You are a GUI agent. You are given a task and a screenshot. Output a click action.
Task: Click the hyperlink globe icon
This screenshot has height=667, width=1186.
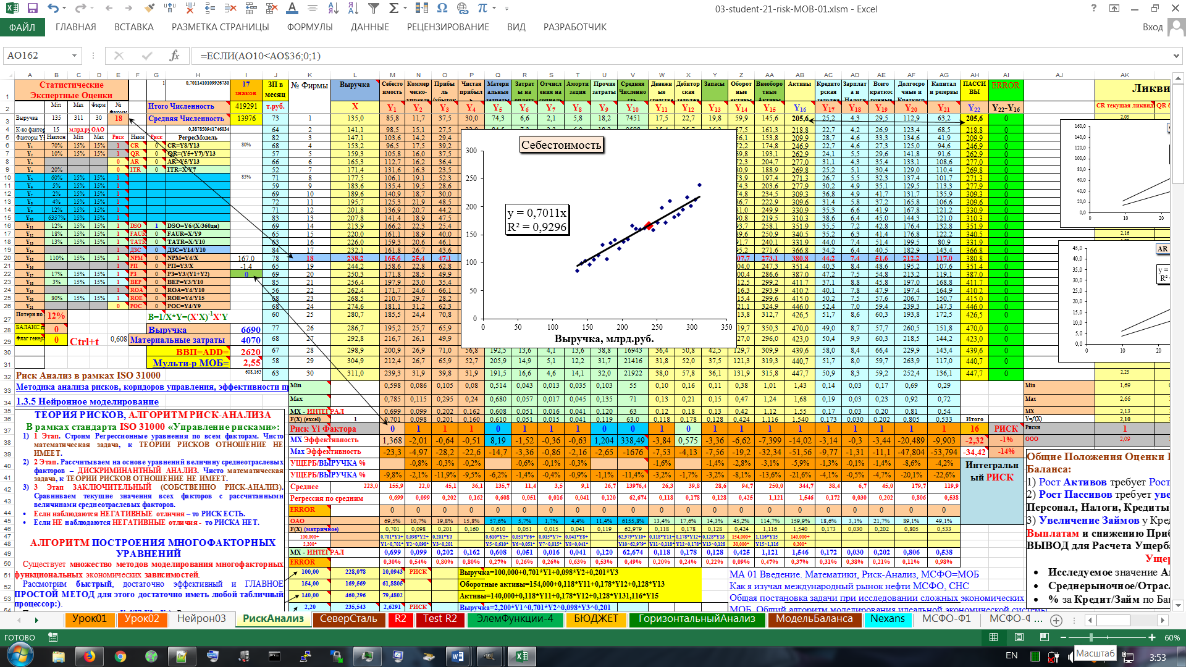pos(463,9)
